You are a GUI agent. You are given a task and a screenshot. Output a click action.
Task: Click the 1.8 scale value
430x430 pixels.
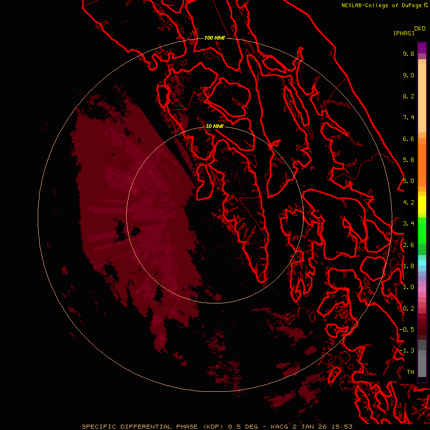(x=408, y=266)
